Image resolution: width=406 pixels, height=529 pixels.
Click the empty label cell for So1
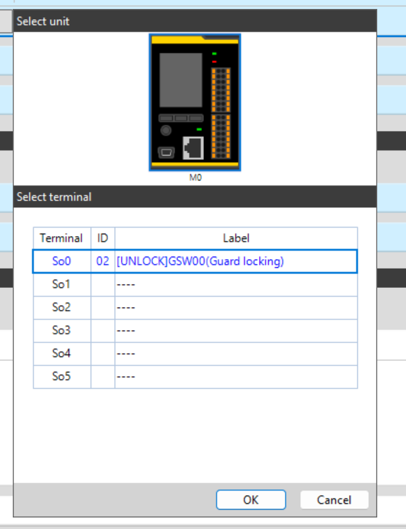(236, 285)
